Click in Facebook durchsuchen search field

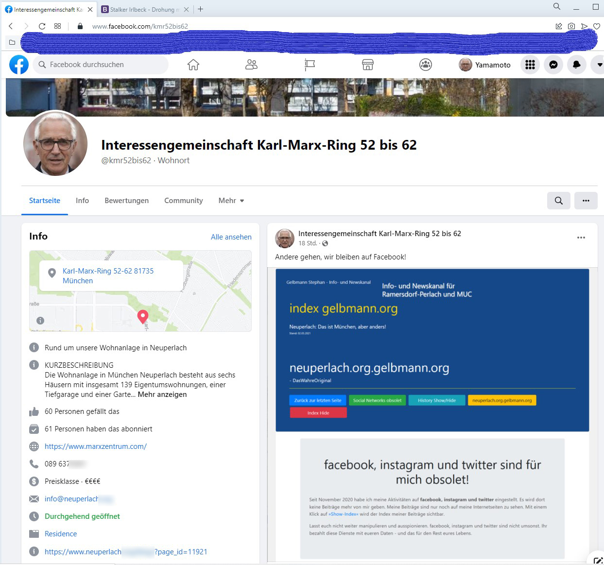coord(101,65)
